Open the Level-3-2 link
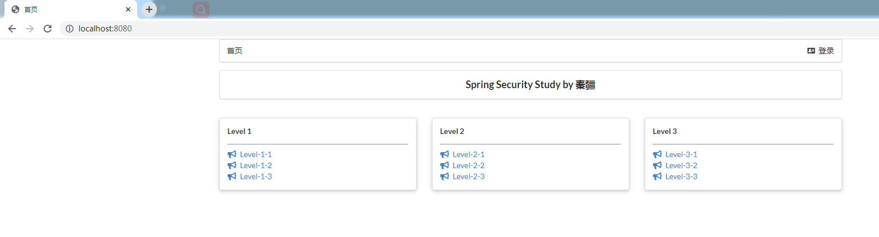879x237 pixels. [681, 165]
